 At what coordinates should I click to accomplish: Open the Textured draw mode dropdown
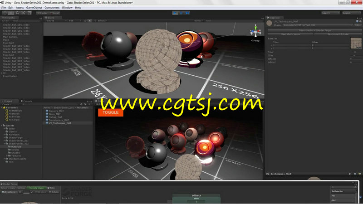coord(56,21)
